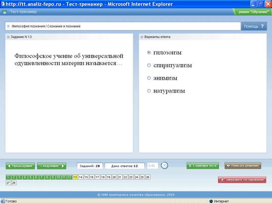Jump to question 25
The width and height of the screenshot is (272, 204).
pos(142,177)
